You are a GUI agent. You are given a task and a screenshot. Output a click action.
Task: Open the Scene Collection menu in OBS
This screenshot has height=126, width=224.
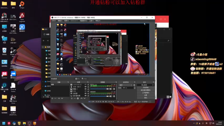83,21
